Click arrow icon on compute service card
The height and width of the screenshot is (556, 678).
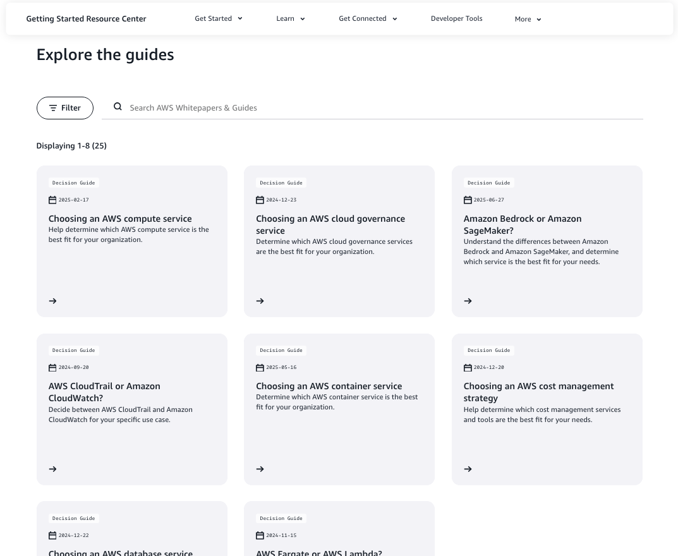click(x=52, y=301)
